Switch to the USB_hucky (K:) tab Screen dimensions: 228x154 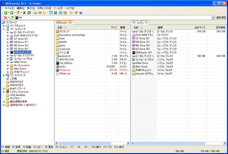[x=64, y=22]
